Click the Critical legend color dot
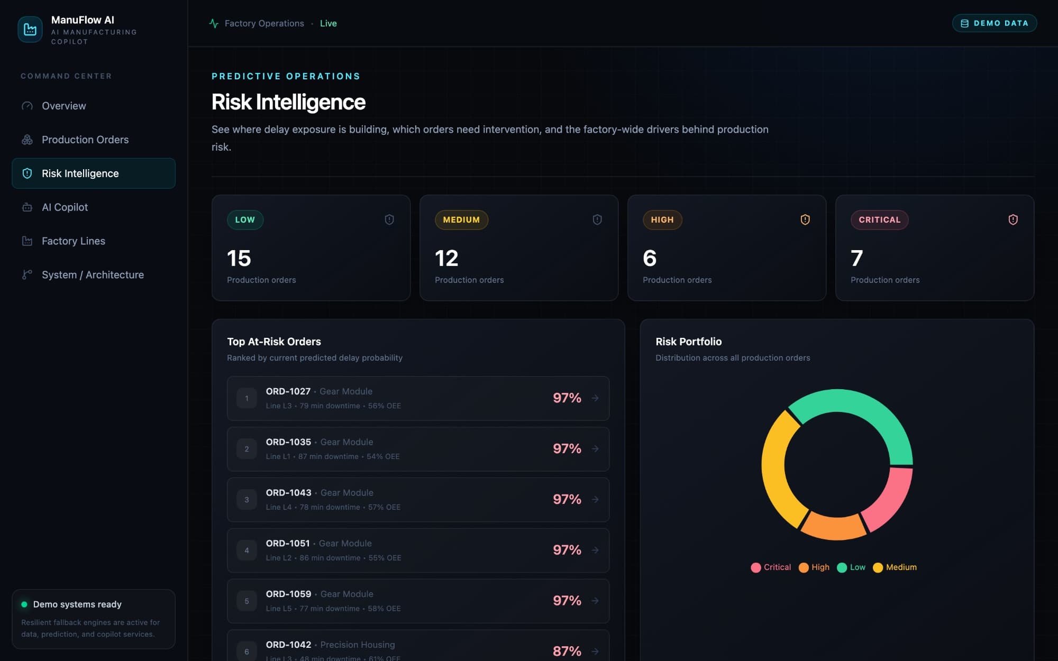 [x=756, y=567]
